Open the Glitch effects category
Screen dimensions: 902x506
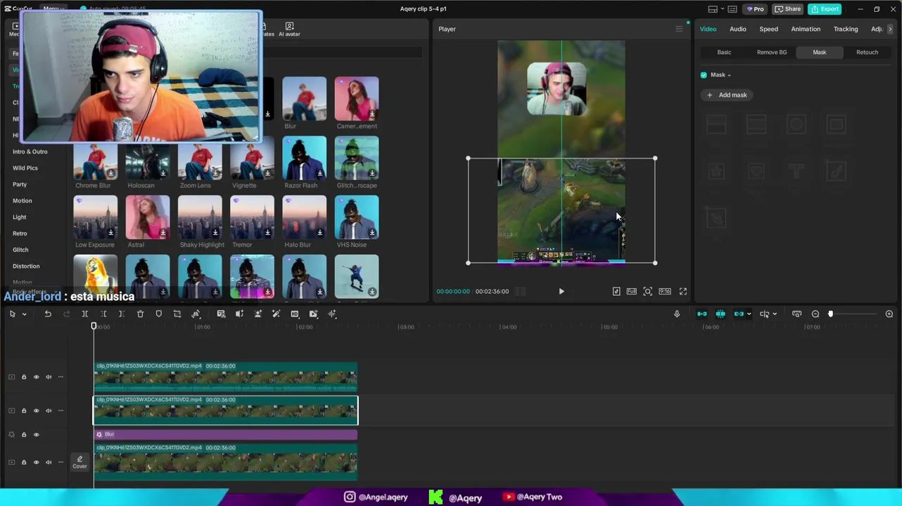click(x=20, y=249)
